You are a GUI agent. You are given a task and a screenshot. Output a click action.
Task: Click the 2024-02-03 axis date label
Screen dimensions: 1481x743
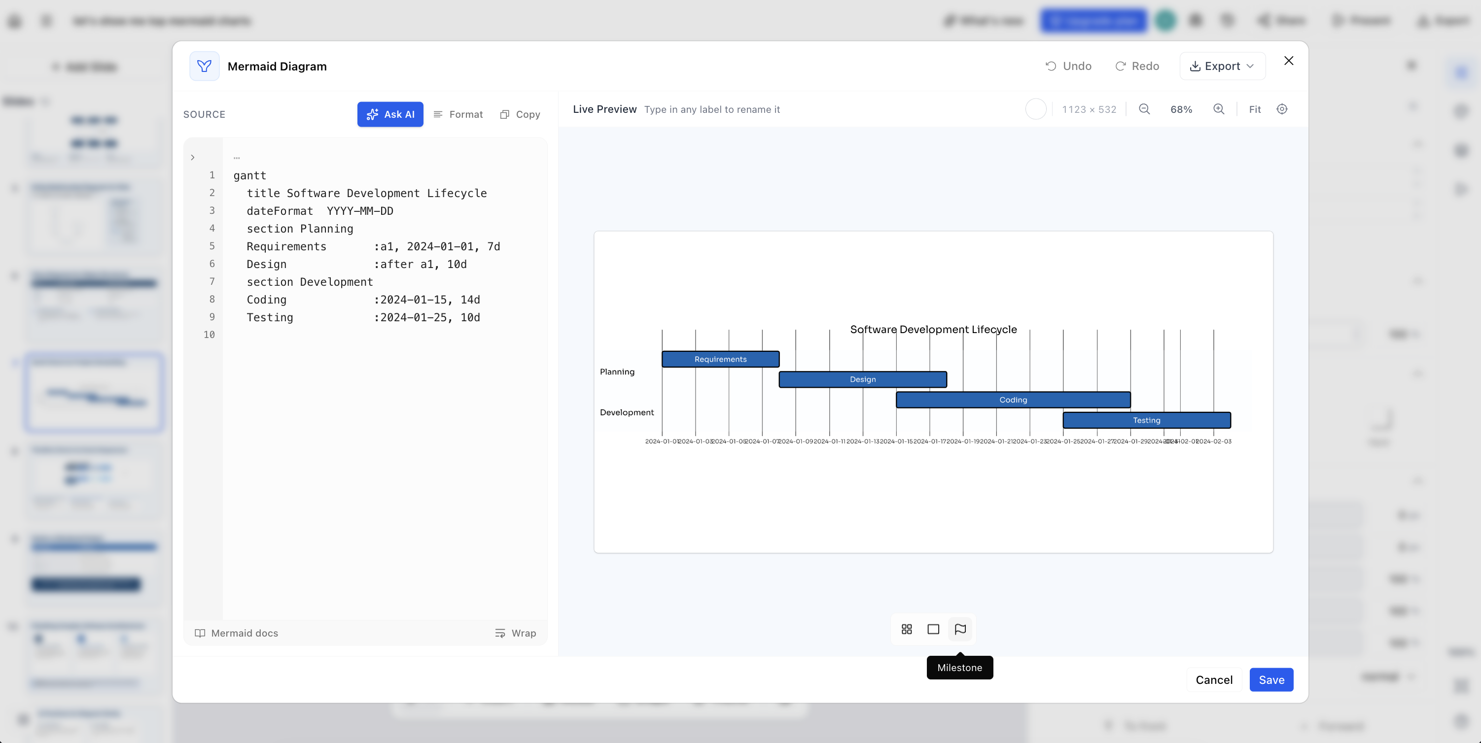pyautogui.click(x=1214, y=441)
